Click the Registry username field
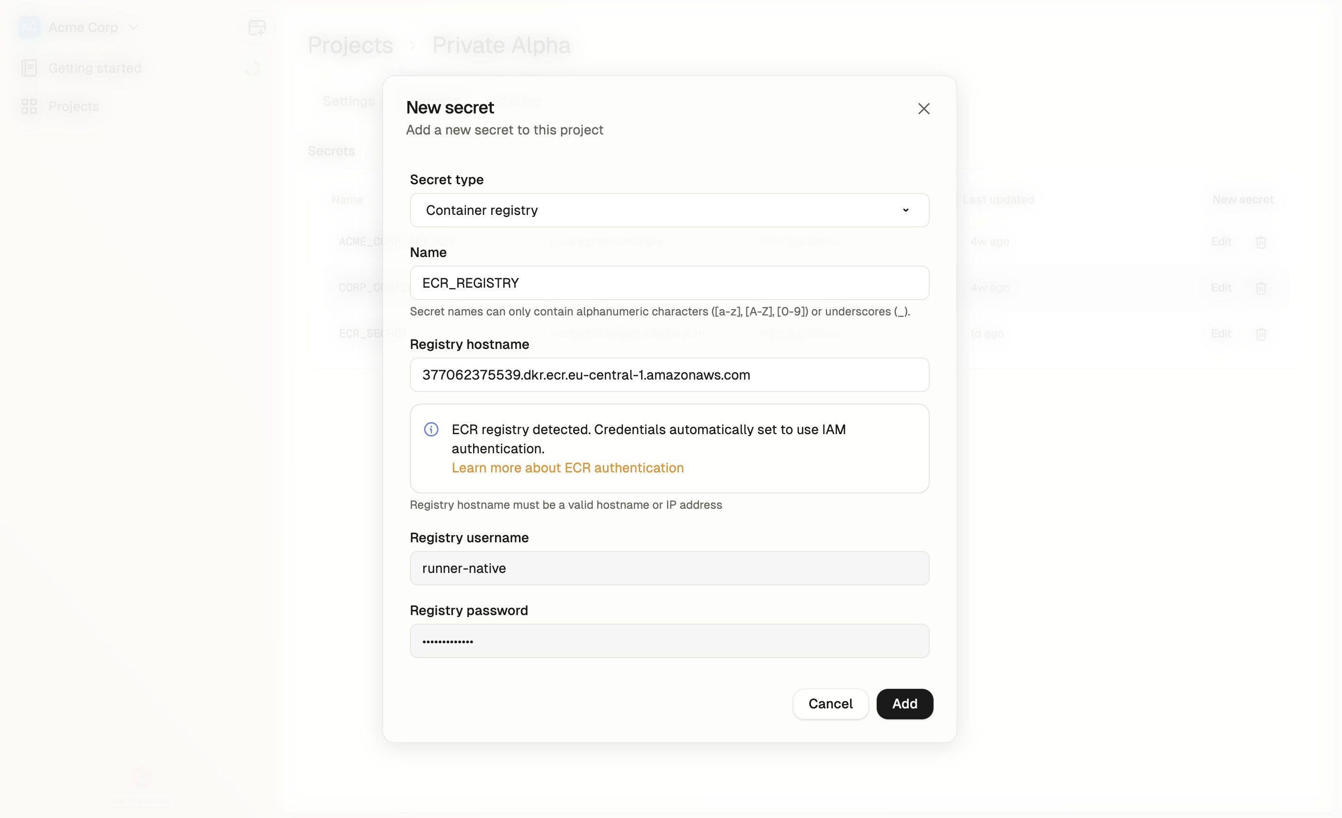Screen dimensions: 1342x818 tap(669, 568)
